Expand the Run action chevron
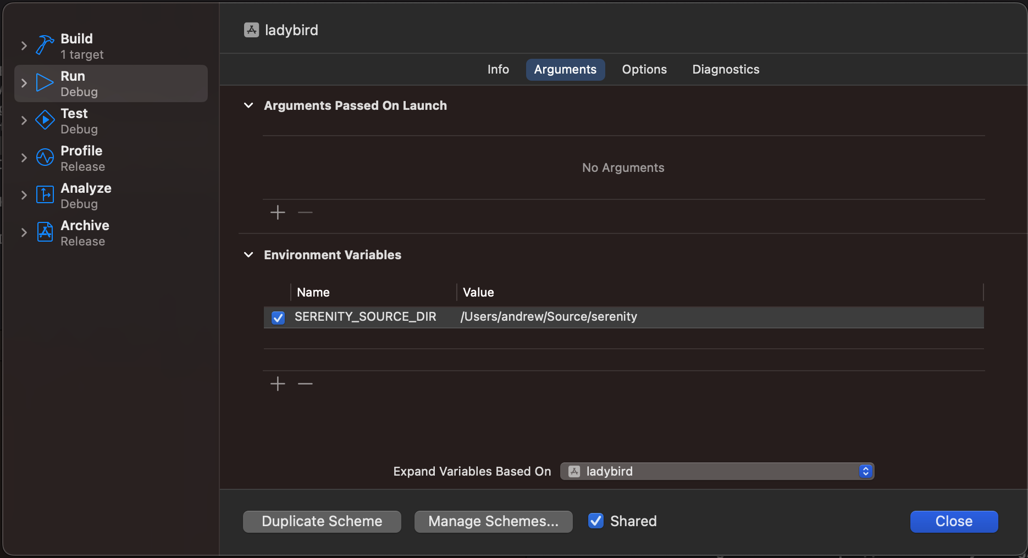1028x558 pixels. 24,83
